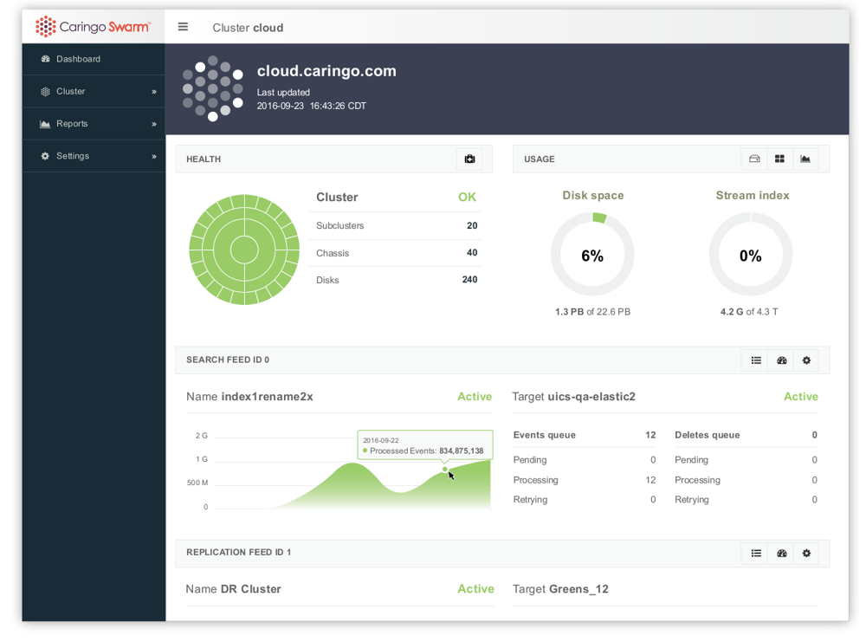Open the gauge icon on Search Feed panel

click(780, 360)
